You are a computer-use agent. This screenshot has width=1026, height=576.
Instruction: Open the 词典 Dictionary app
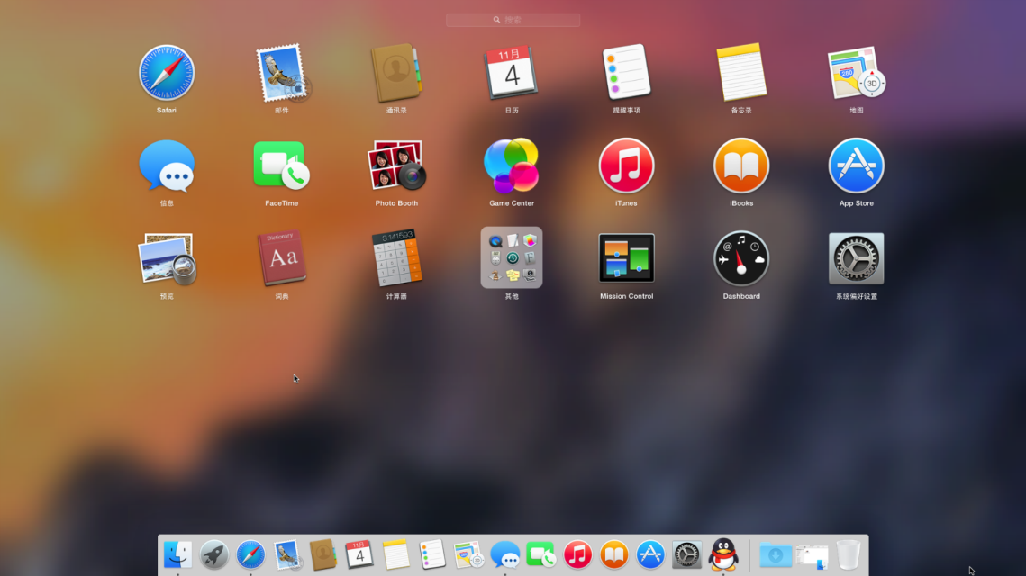[x=282, y=258]
